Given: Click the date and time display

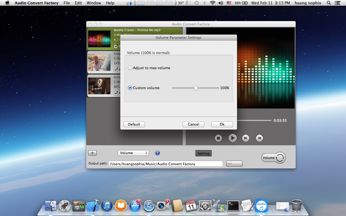Looking at the screenshot, I should (271, 3).
